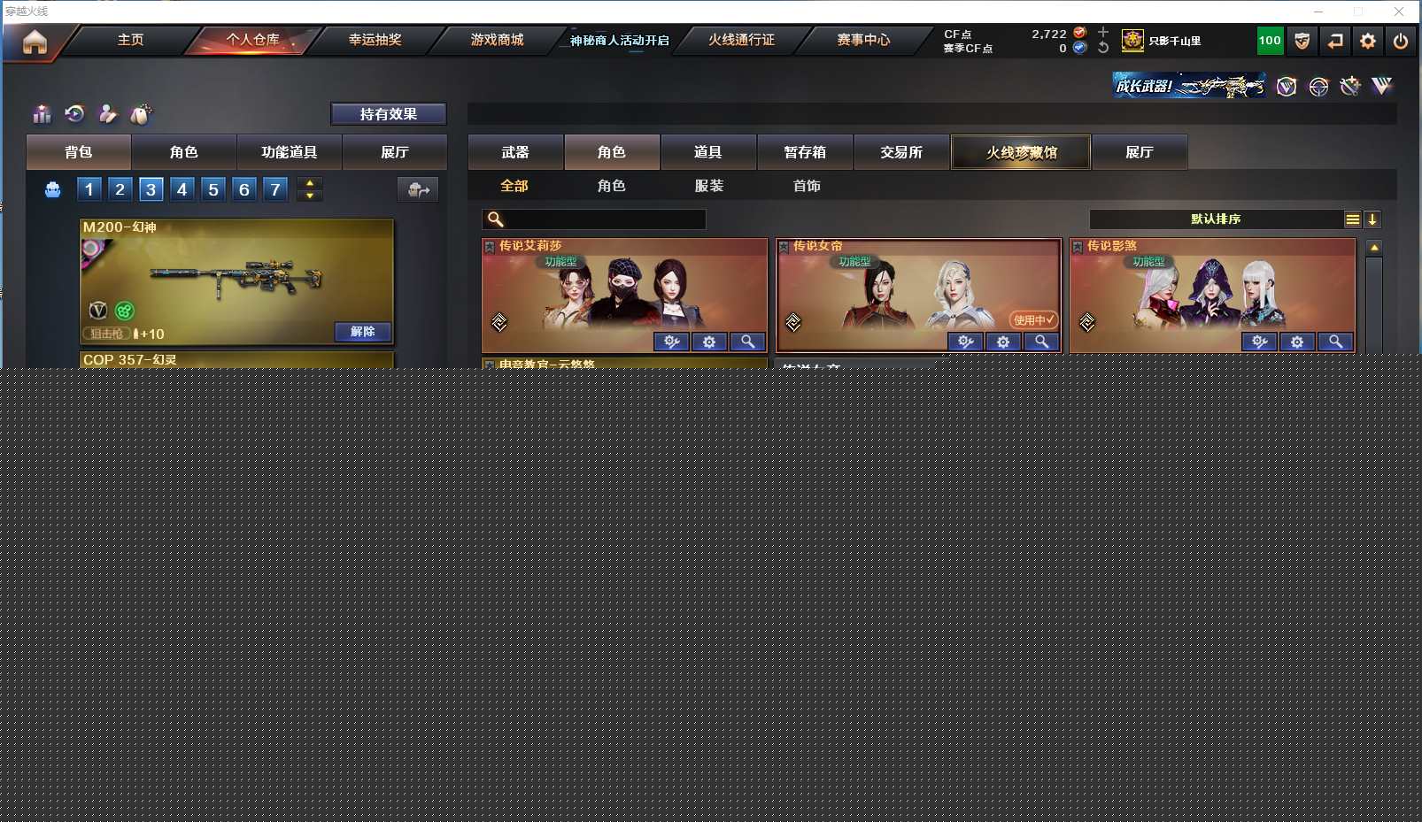The width and height of the screenshot is (1422, 822).
Task: Open wrench-gear settings on 传说艾莉莎
Action: coord(672,342)
